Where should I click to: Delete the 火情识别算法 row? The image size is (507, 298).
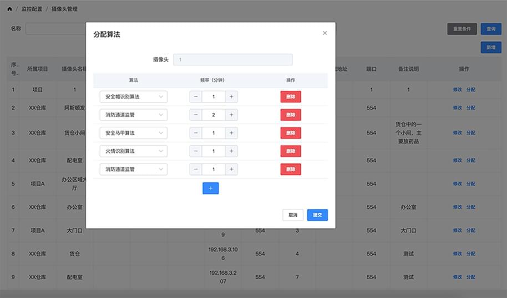point(291,151)
